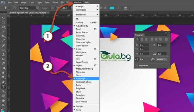Click the font size 200 pt field
194x112 pixels.
point(66,8)
